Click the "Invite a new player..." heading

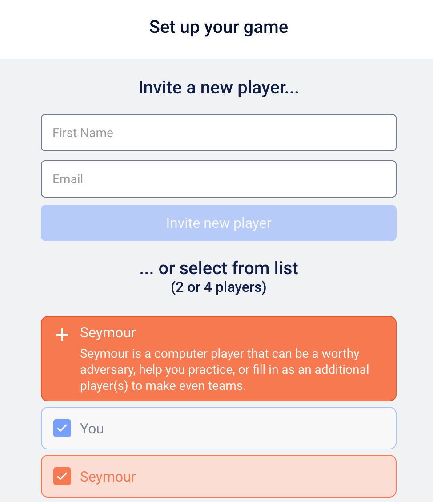tap(218, 87)
